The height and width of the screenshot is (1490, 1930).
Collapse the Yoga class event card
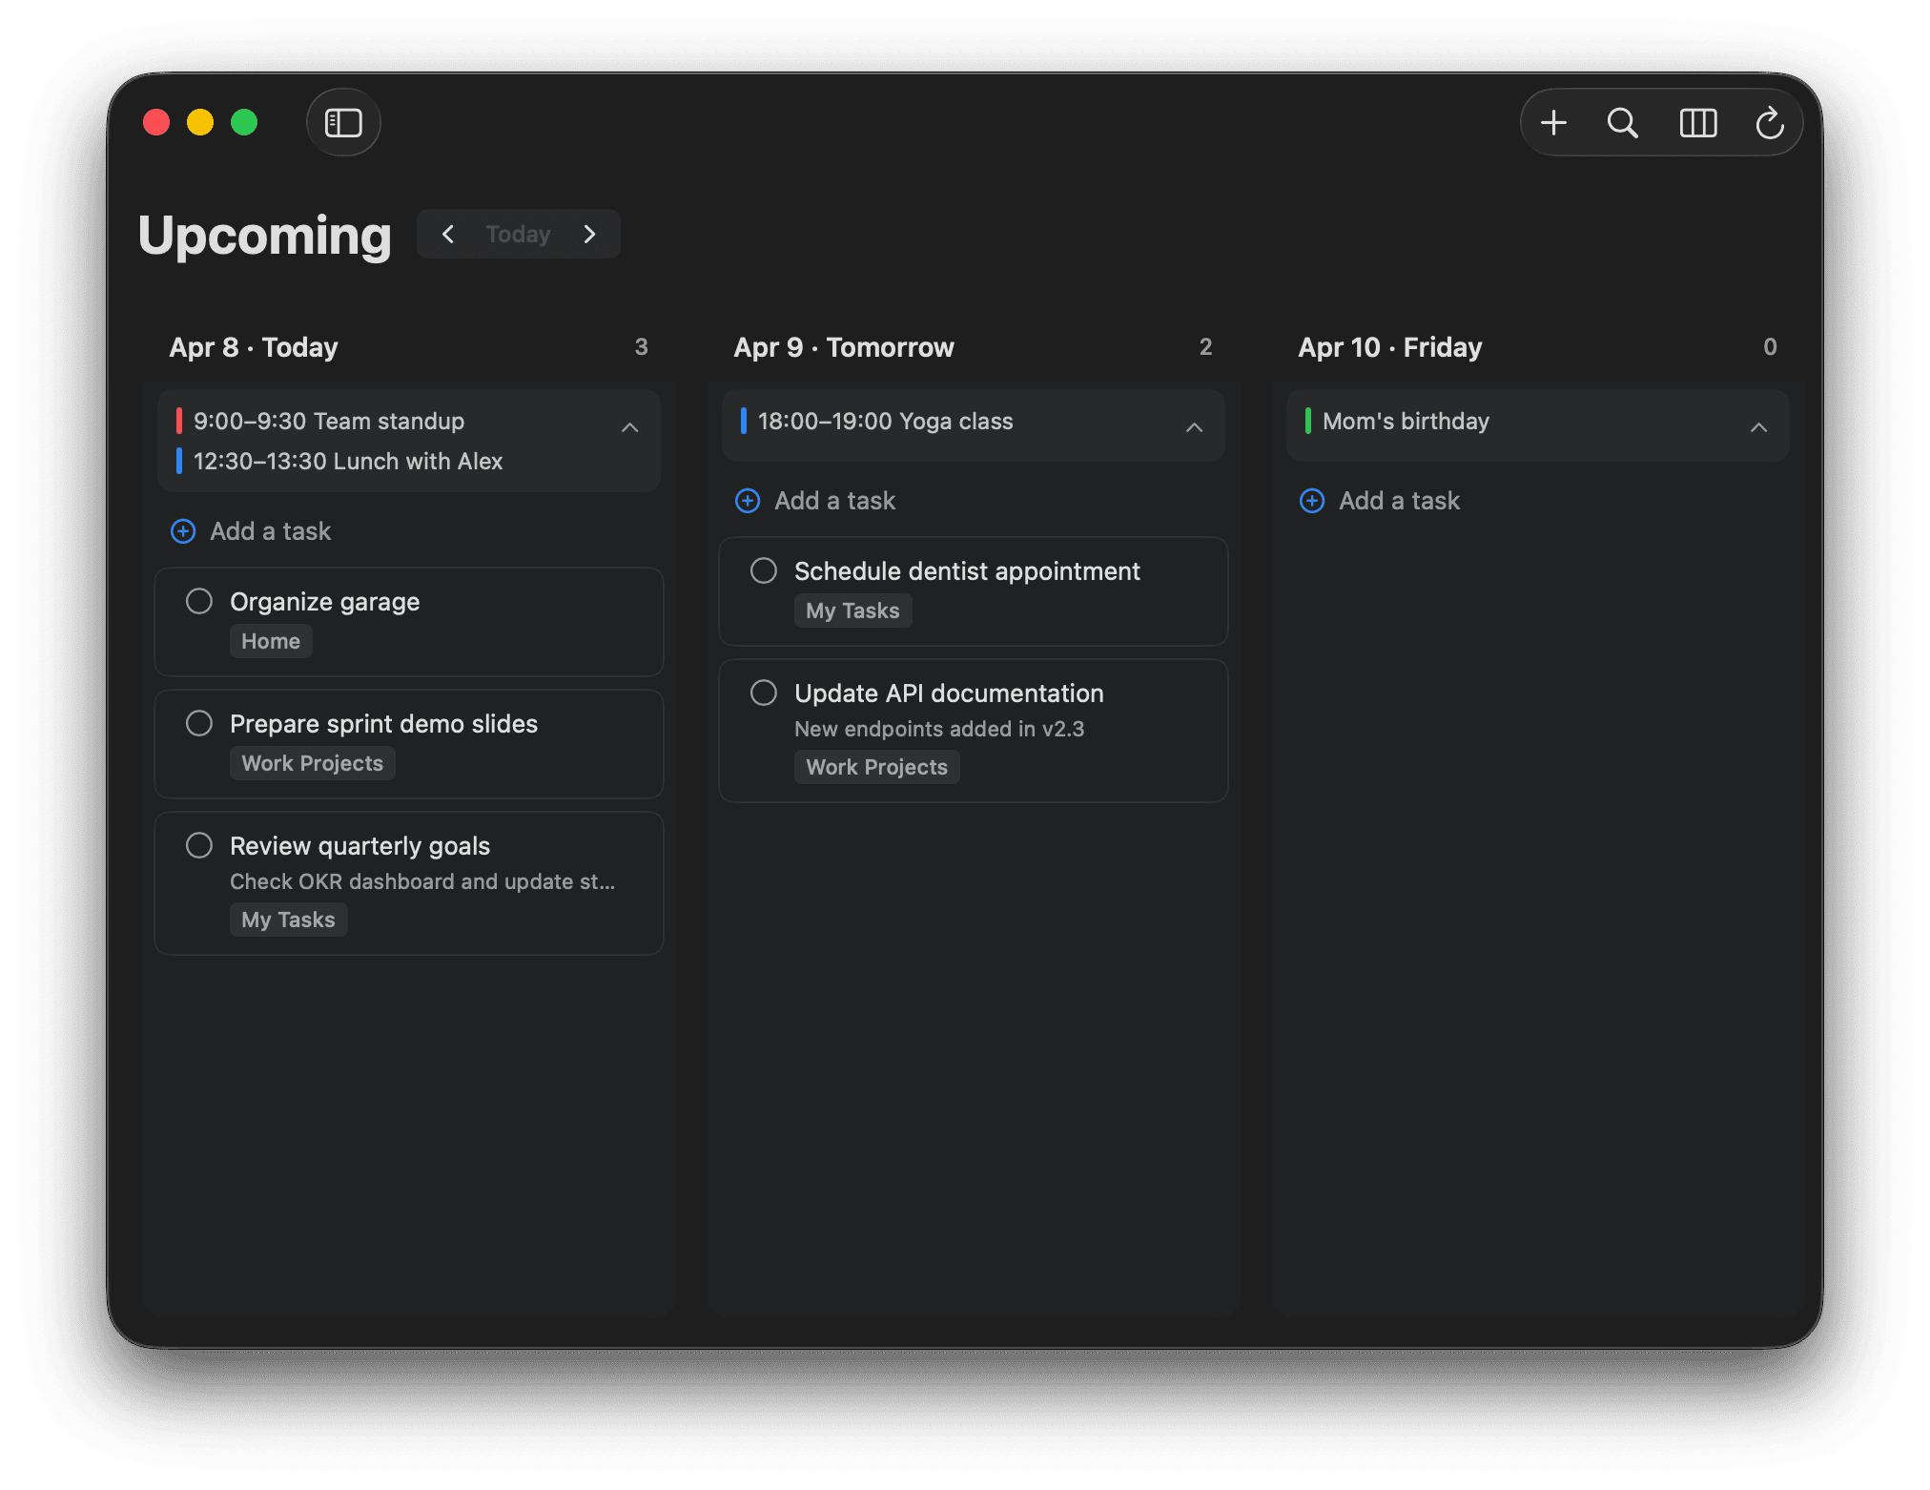point(1195,427)
